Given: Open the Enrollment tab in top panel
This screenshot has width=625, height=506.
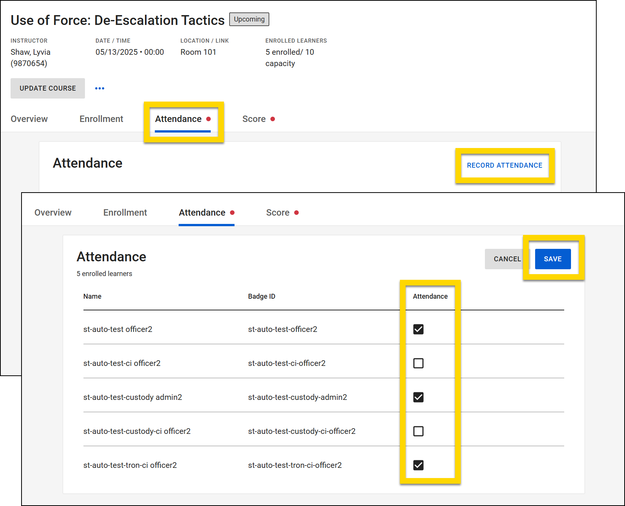Looking at the screenshot, I should pyautogui.click(x=101, y=119).
